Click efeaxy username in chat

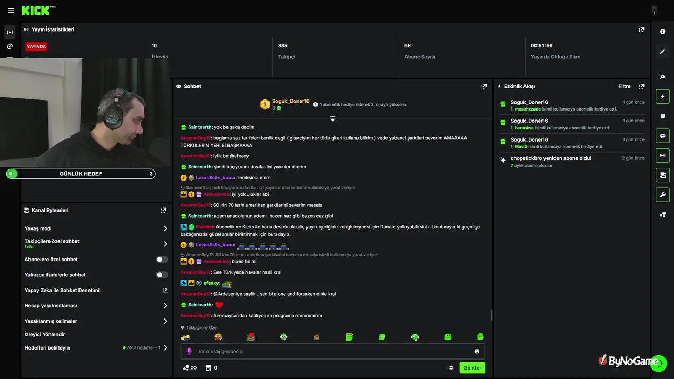click(212, 283)
